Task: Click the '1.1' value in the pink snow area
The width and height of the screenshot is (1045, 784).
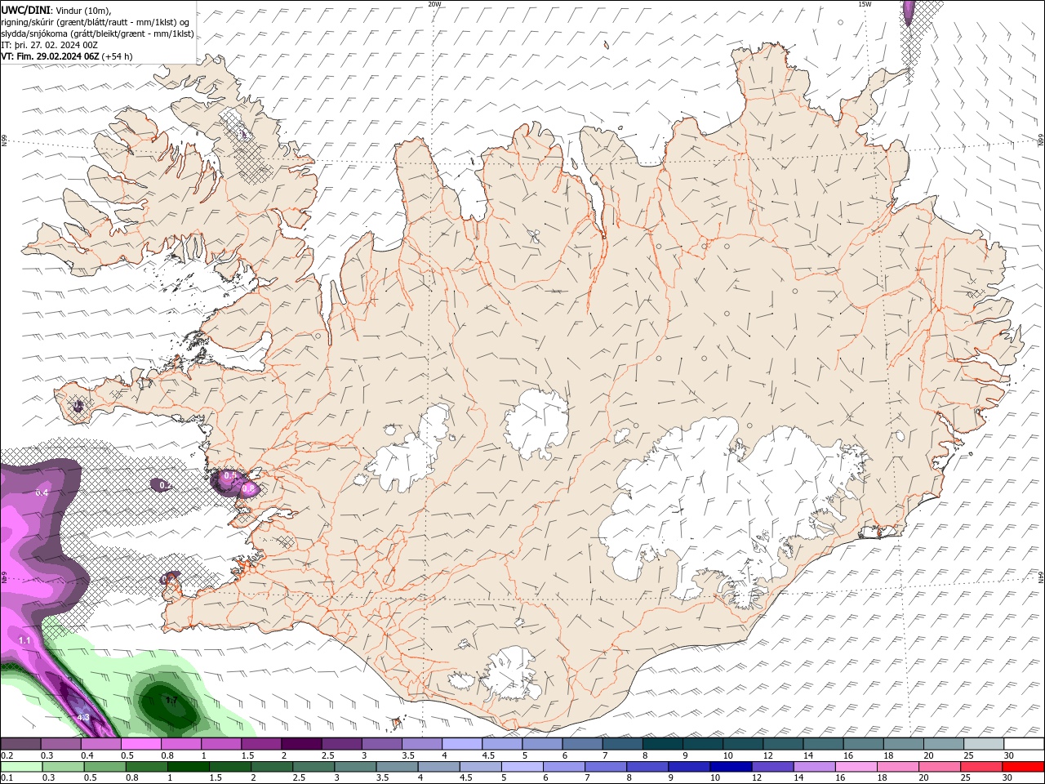Action: pos(24,641)
